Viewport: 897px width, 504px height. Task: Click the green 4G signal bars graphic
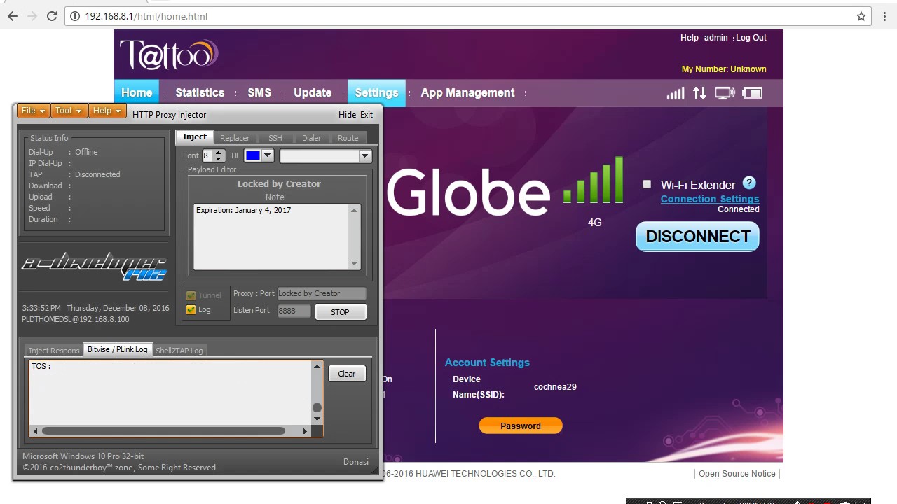pos(594,181)
